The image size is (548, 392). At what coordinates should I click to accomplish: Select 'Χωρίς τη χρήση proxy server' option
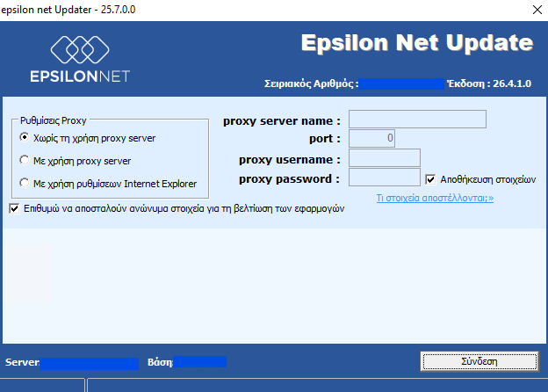point(25,138)
